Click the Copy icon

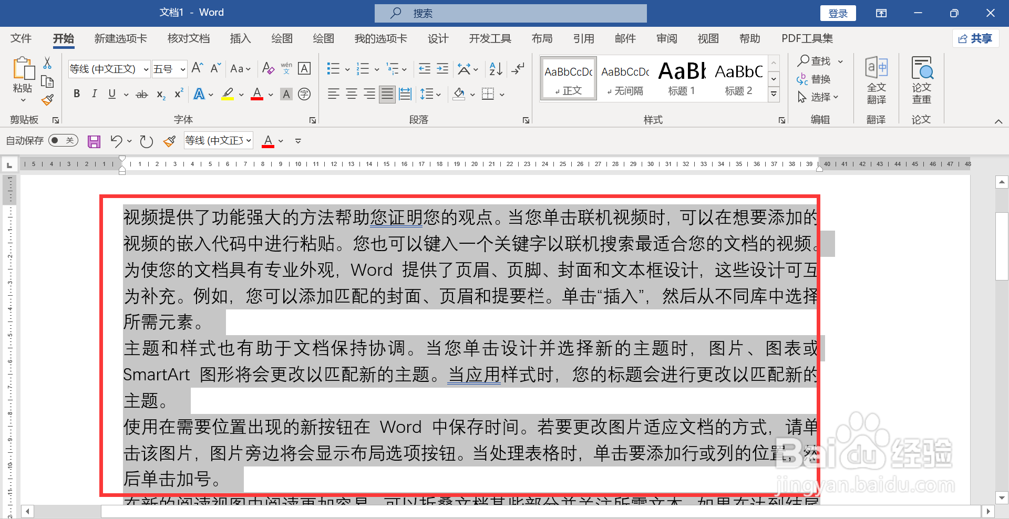[47, 81]
